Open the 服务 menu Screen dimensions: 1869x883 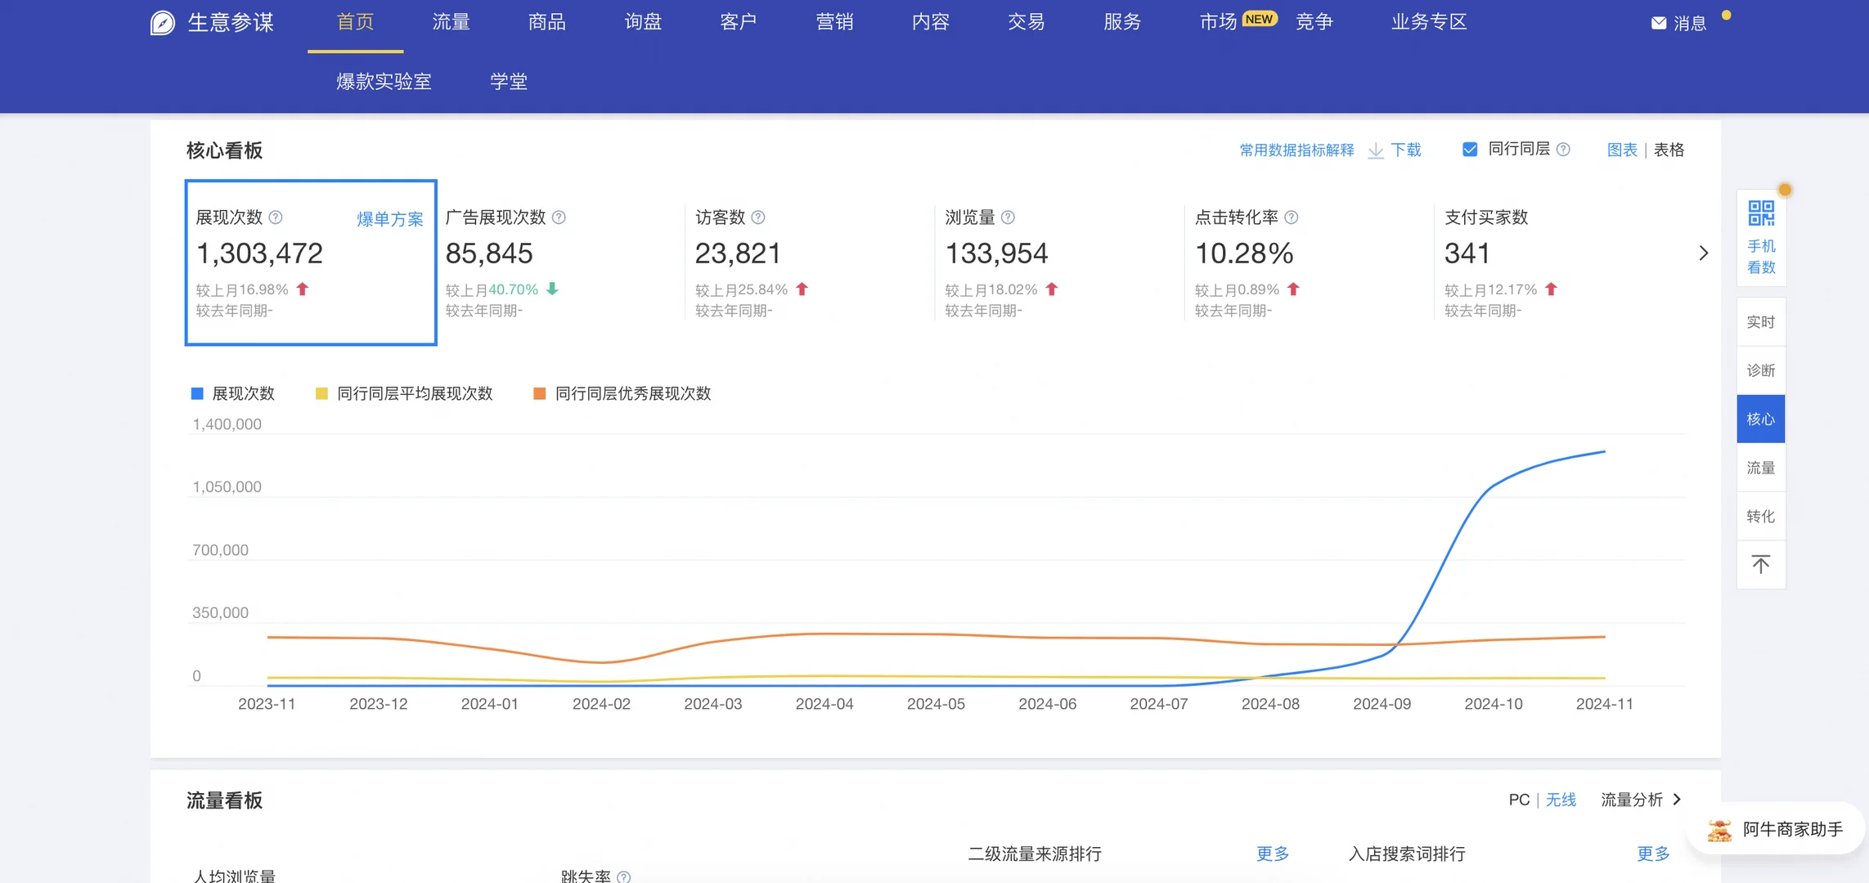pyautogui.click(x=1122, y=22)
